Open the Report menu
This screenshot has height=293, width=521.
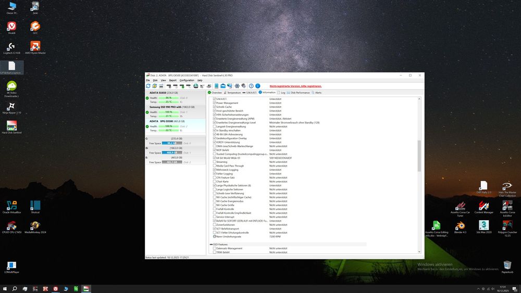coord(173,80)
